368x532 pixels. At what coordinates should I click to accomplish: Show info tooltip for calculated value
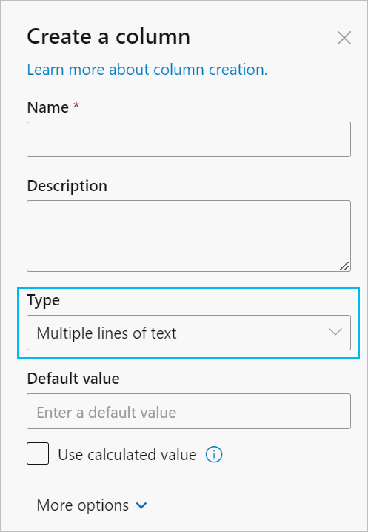click(214, 454)
